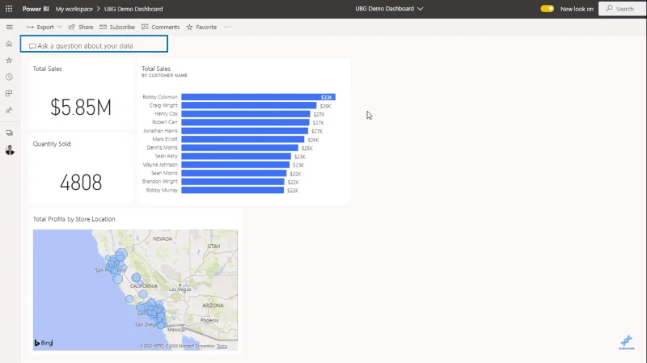647x363 pixels.
Task: Click the Subscribe envelope icon
Action: pos(104,27)
